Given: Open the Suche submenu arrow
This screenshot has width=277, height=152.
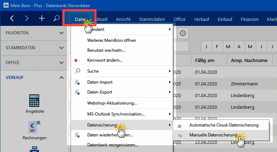Looking at the screenshot, I should [170, 71].
